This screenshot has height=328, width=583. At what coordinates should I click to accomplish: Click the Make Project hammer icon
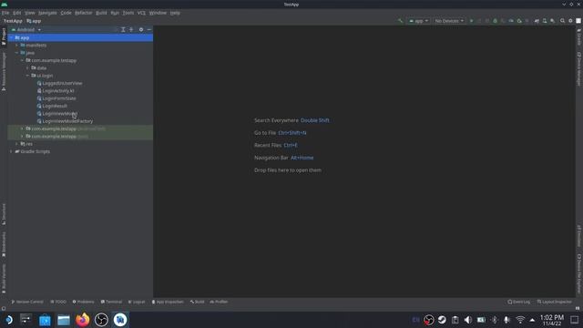[x=400, y=21]
